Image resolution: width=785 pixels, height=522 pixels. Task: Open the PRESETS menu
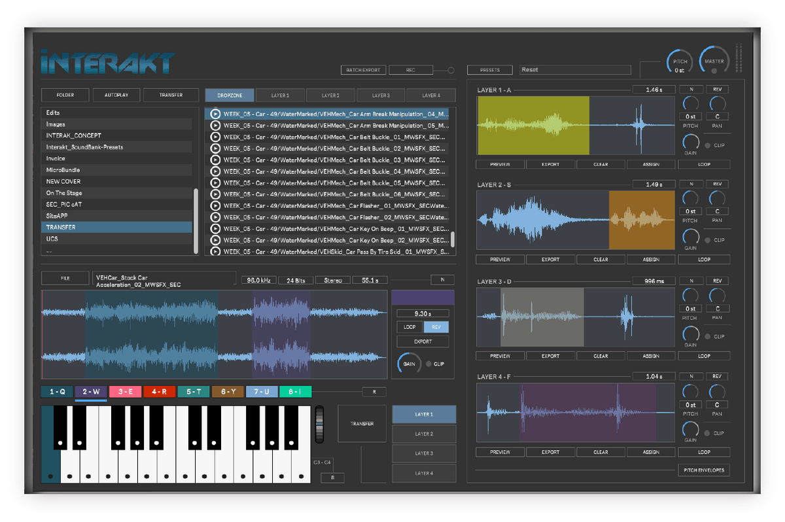click(490, 70)
